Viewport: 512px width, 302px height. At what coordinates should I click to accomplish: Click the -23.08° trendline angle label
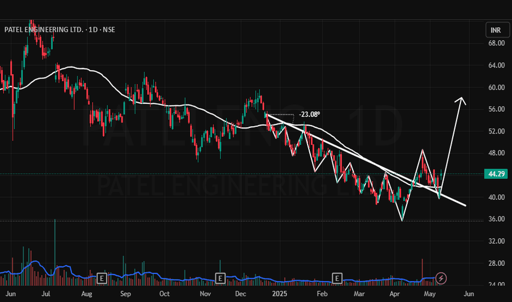[x=309, y=114]
